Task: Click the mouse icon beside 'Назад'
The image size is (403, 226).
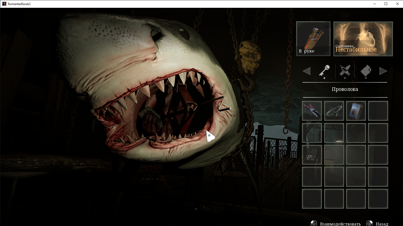Action: [x=370, y=223]
